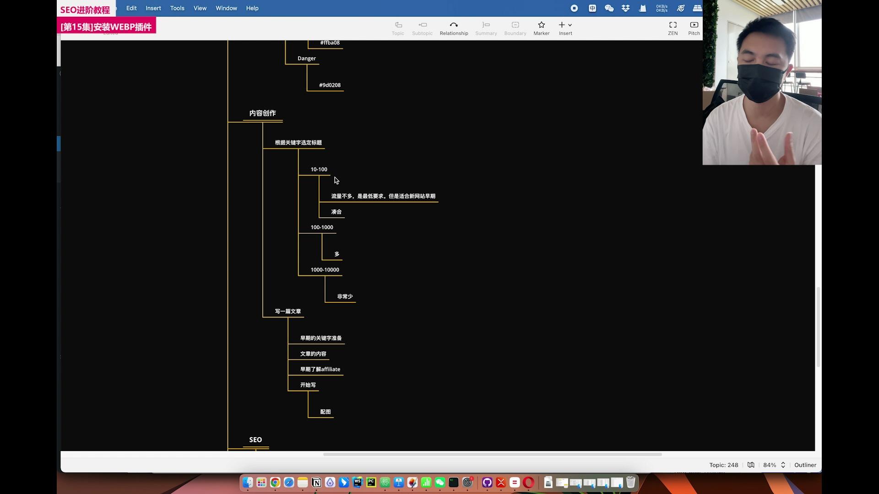Open WeChat menu bar icon

click(609, 8)
